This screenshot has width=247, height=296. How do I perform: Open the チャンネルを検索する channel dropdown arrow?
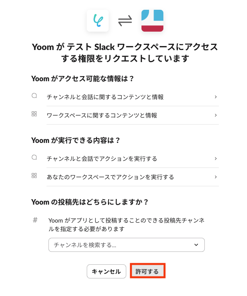(x=196, y=245)
